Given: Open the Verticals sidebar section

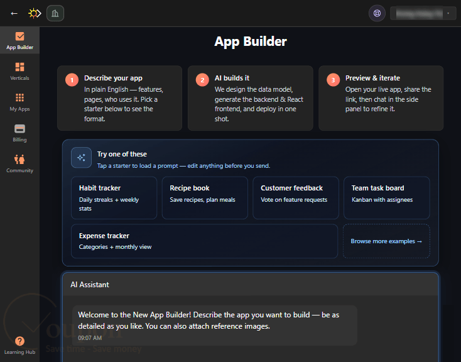Looking at the screenshot, I should pyautogui.click(x=19, y=71).
